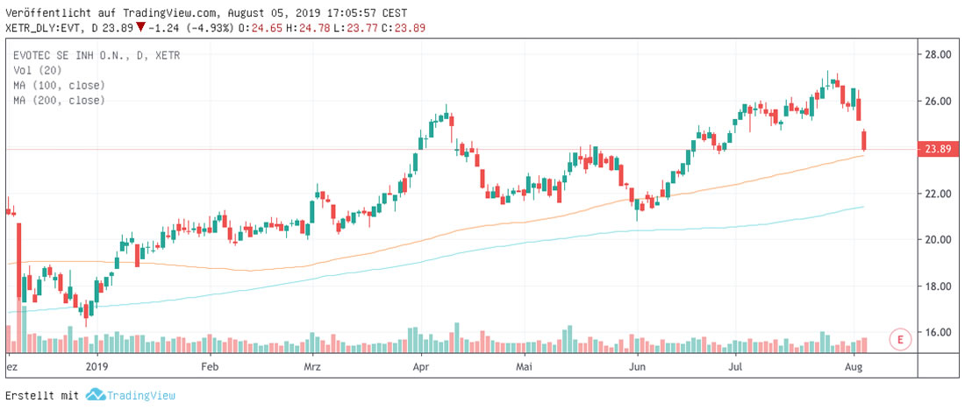Click the 22.00 label on price axis

[x=939, y=194]
